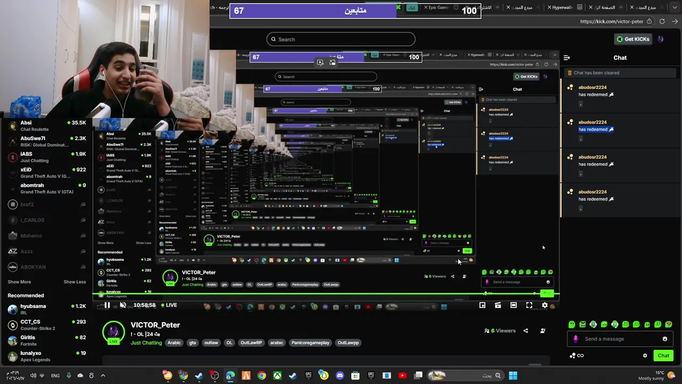Show hidden tray icons chevron
The image size is (682, 384).
pyautogui.click(x=103, y=375)
